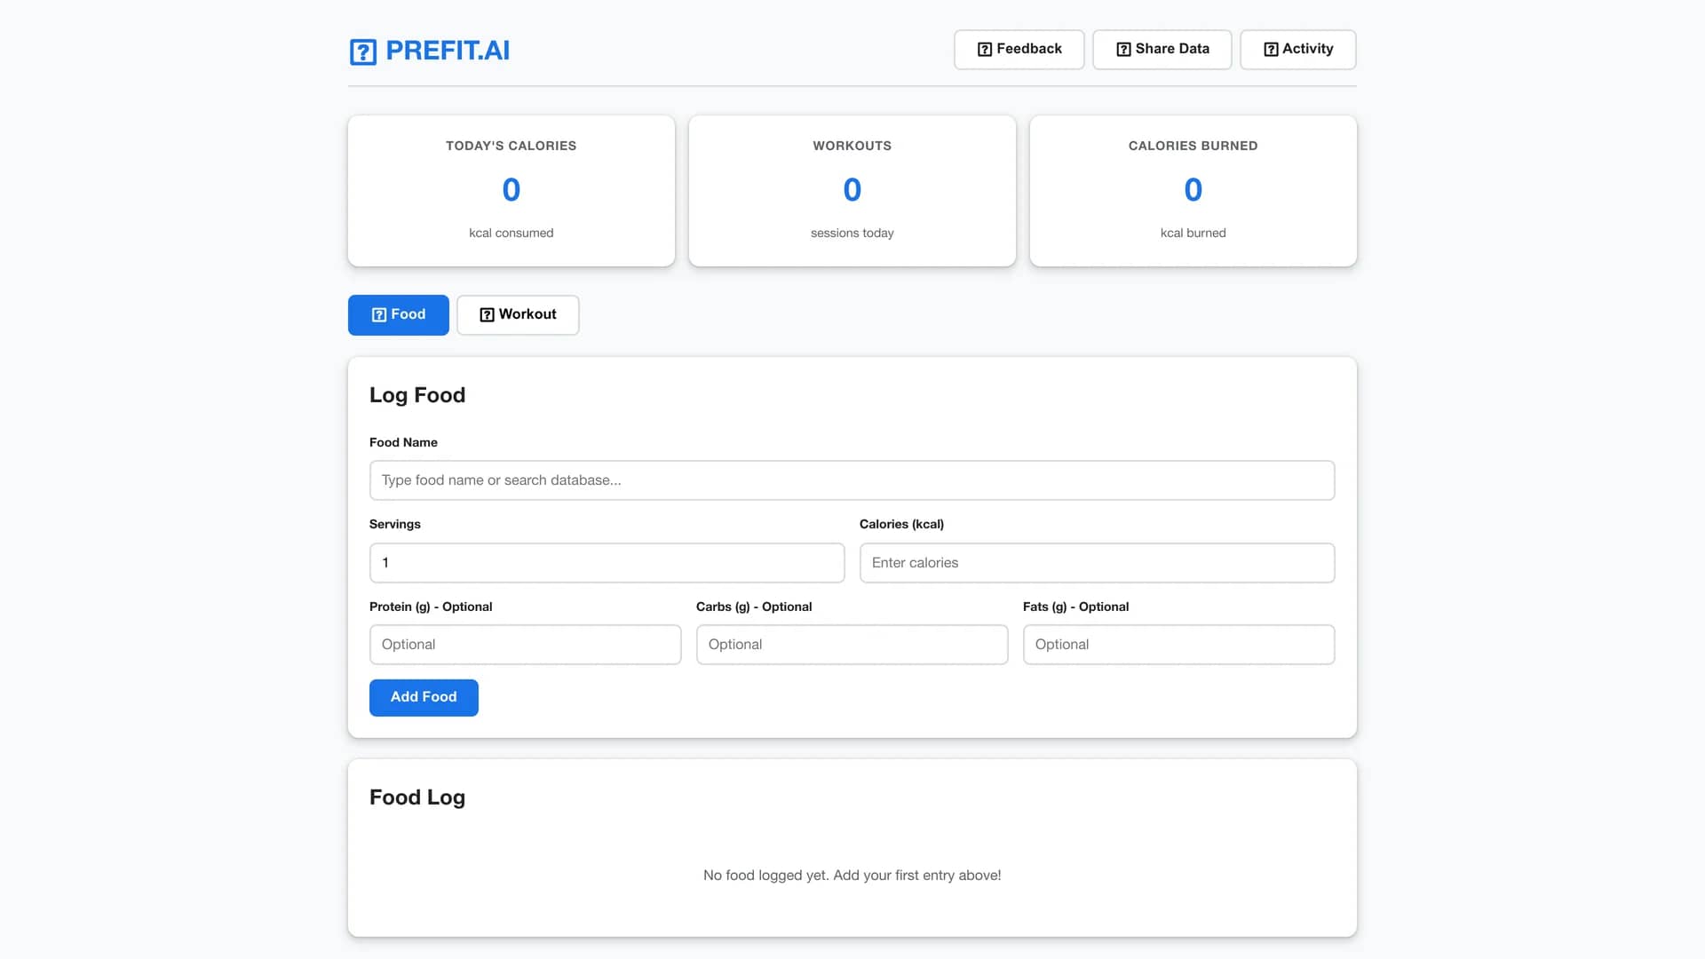
Task: Click the 'kcal consumed' caption
Action: (x=511, y=233)
